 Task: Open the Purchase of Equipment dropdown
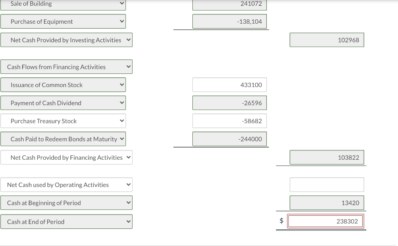point(63,21)
